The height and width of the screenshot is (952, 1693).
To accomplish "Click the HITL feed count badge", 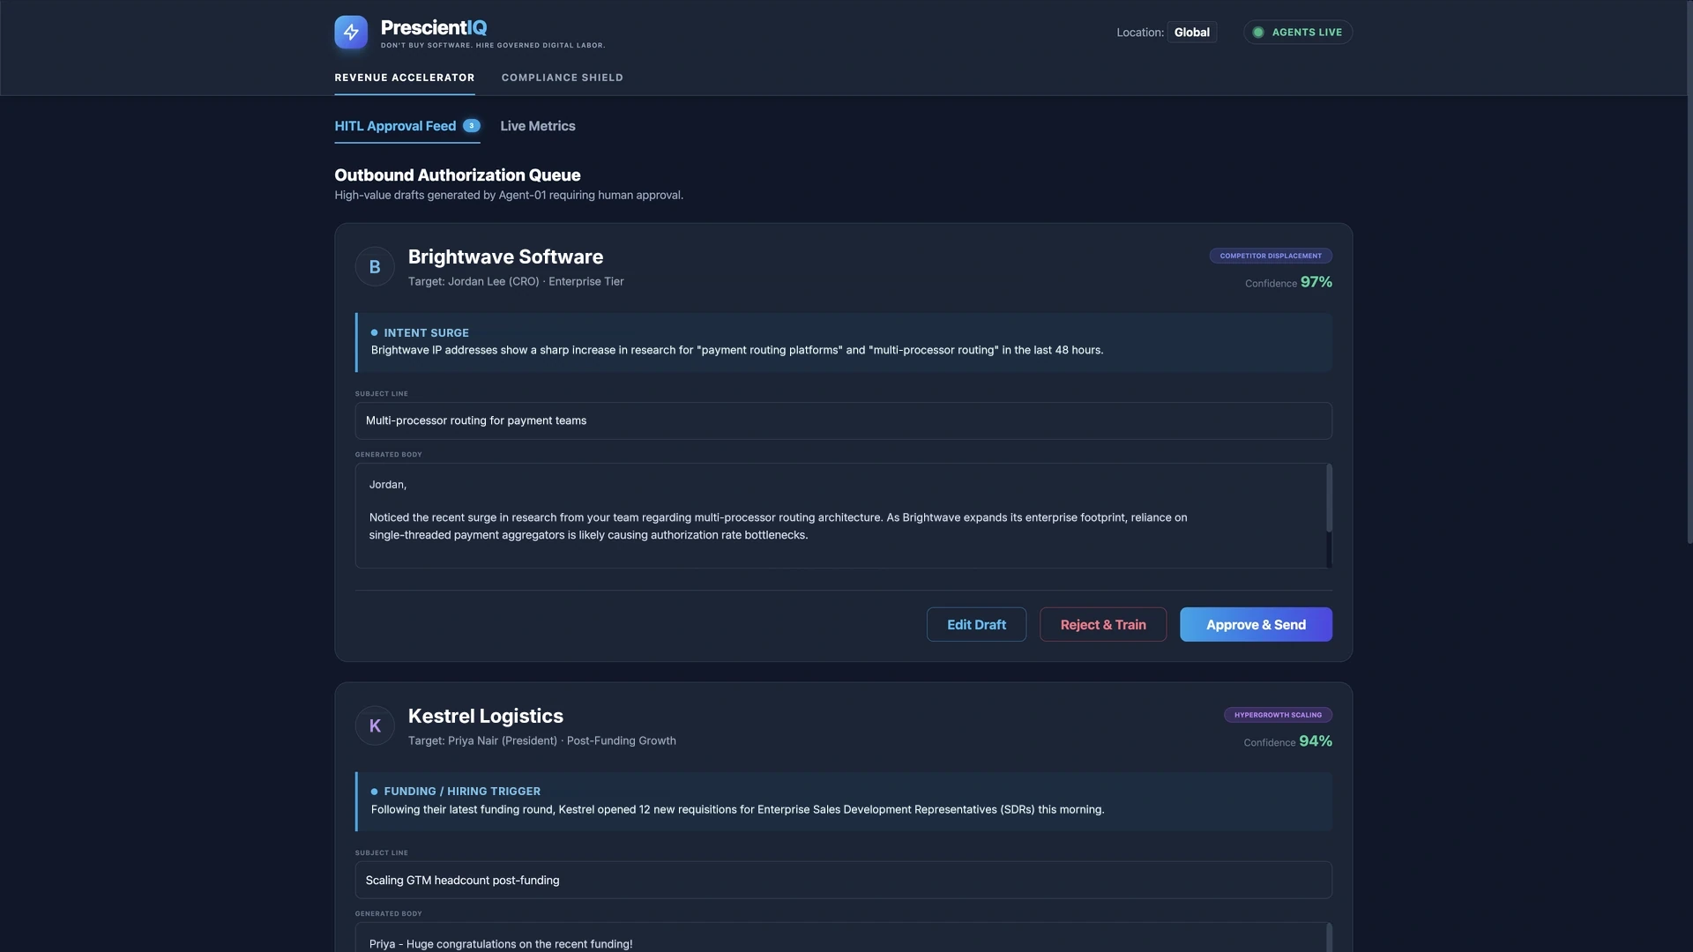I will (472, 126).
